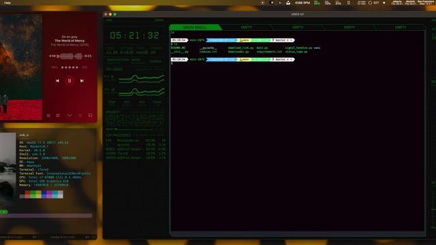Open the tray icon left of RPM readout
Image resolution: width=436 pixels, height=245 pixels.
(288, 3)
